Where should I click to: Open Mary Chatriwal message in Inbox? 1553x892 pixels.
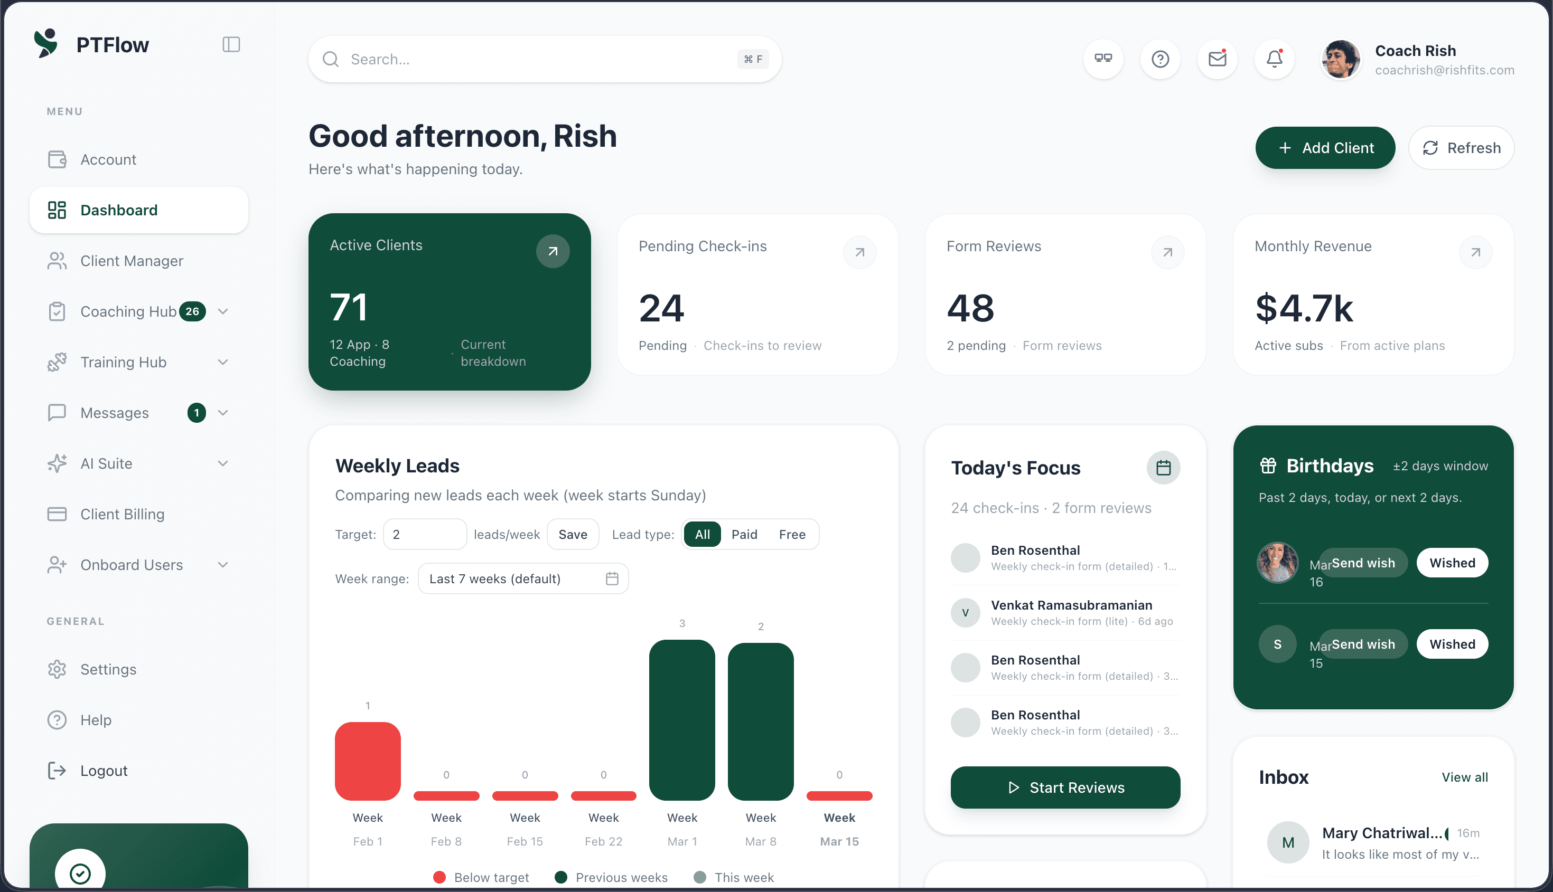[1373, 842]
